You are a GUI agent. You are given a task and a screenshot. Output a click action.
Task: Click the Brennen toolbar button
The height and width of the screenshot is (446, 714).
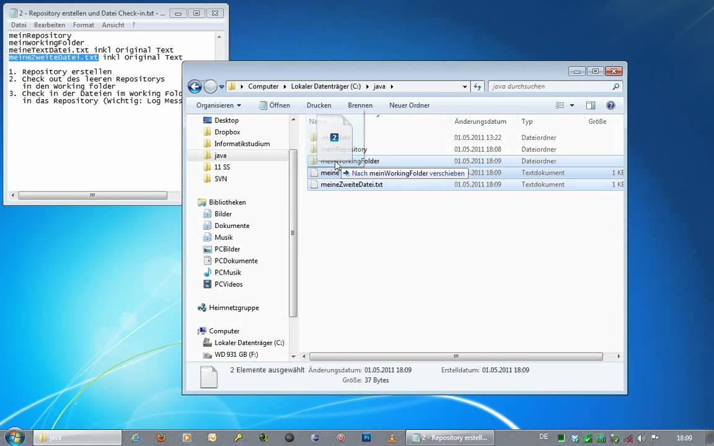(360, 105)
